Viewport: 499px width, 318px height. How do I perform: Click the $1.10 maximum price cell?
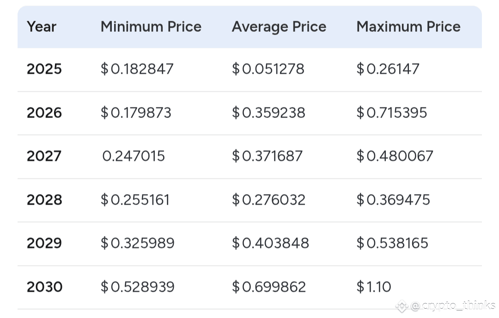point(374,287)
